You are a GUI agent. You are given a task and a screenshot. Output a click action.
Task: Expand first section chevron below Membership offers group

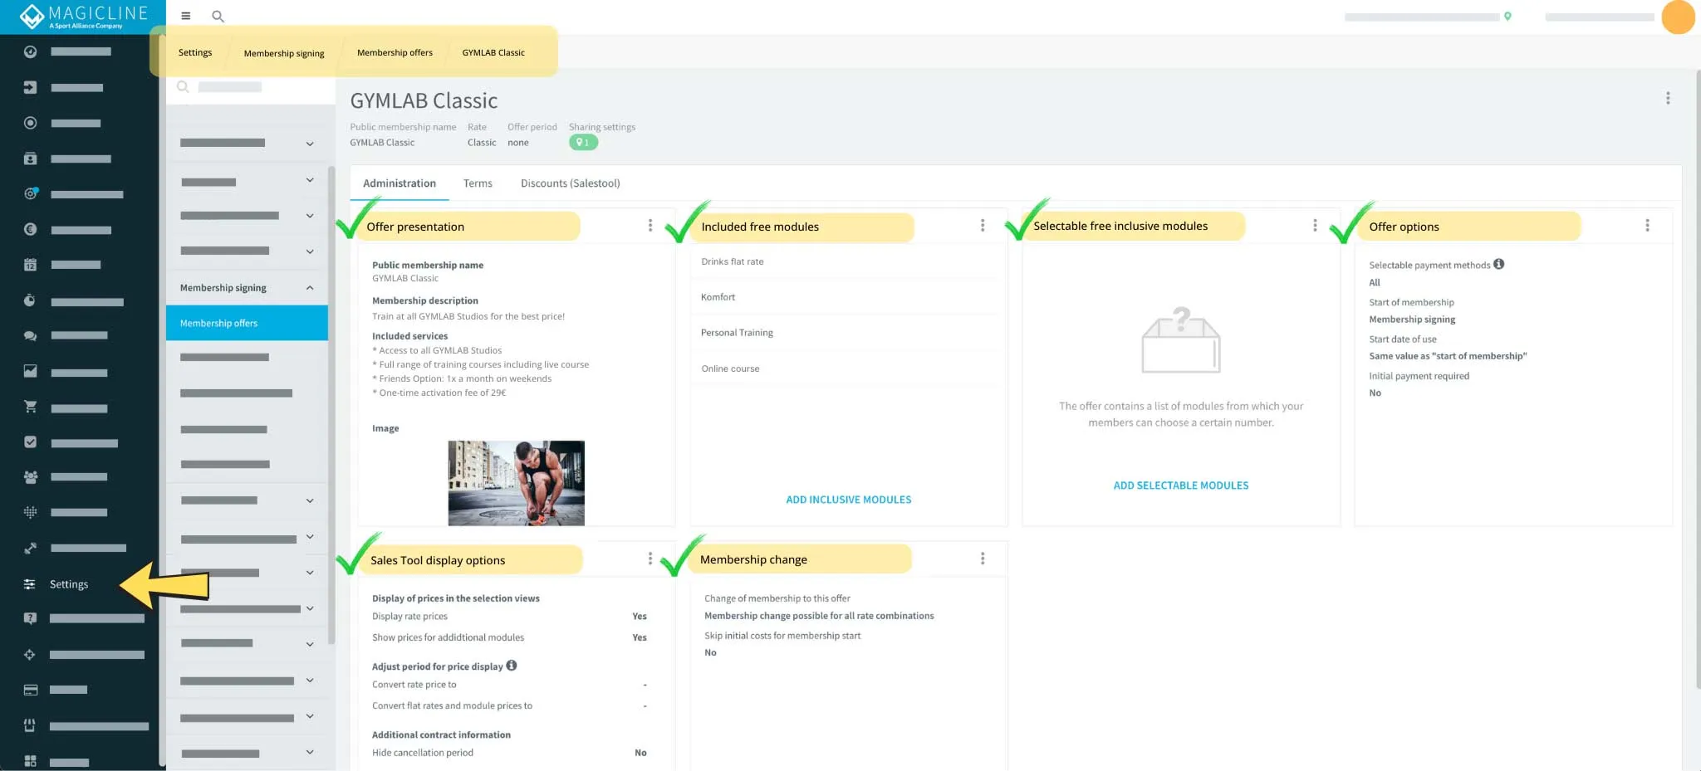310,500
